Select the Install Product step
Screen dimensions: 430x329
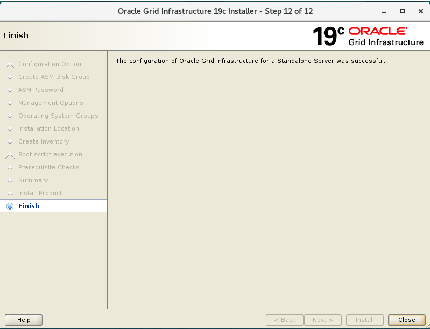click(40, 193)
